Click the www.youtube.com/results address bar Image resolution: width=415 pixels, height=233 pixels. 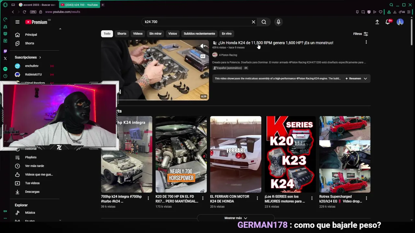(x=63, y=12)
